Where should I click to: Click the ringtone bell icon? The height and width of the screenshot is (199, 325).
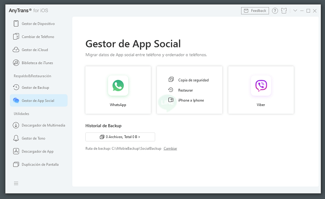pyautogui.click(x=16, y=138)
